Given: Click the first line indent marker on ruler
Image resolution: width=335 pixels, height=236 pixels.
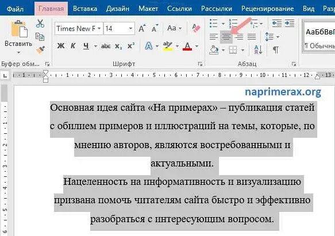Looking at the screenshot, I should (45, 72).
